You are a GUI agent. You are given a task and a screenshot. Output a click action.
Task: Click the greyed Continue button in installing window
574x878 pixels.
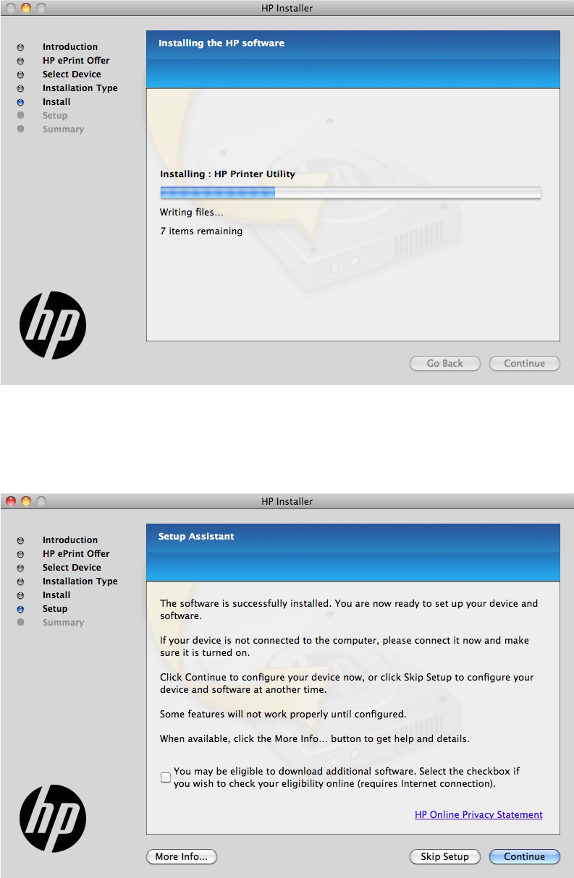[x=524, y=363]
